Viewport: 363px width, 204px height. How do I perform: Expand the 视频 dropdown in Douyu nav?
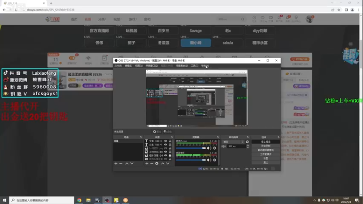(x=118, y=19)
